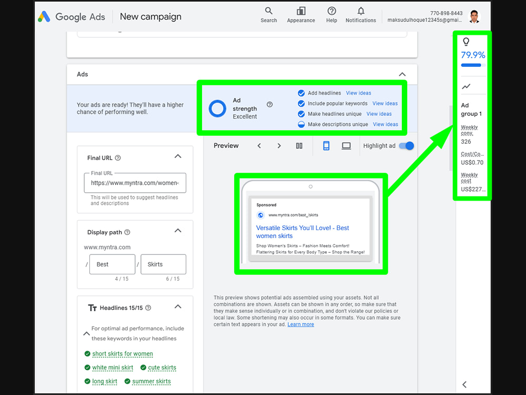This screenshot has width=526, height=395.
Task: Click the trend line chart icon
Action: [466, 87]
